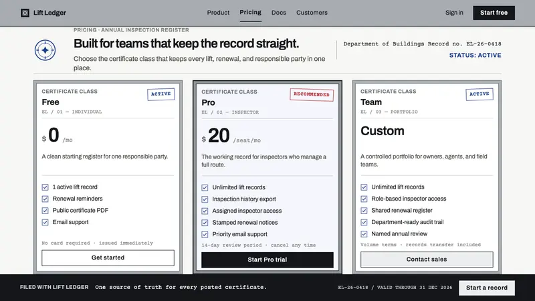Toggle Team 'Unlimited lift records' checkbox
This screenshot has width=535, height=301.
tap(364, 187)
